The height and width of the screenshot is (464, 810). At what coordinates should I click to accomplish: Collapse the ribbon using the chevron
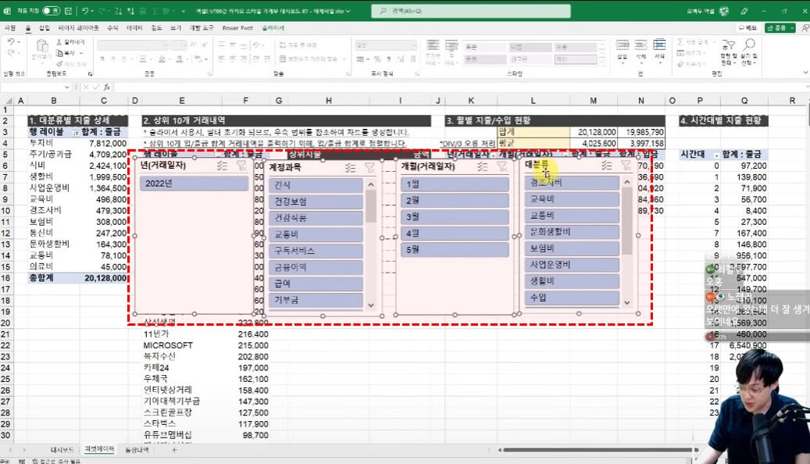point(801,73)
